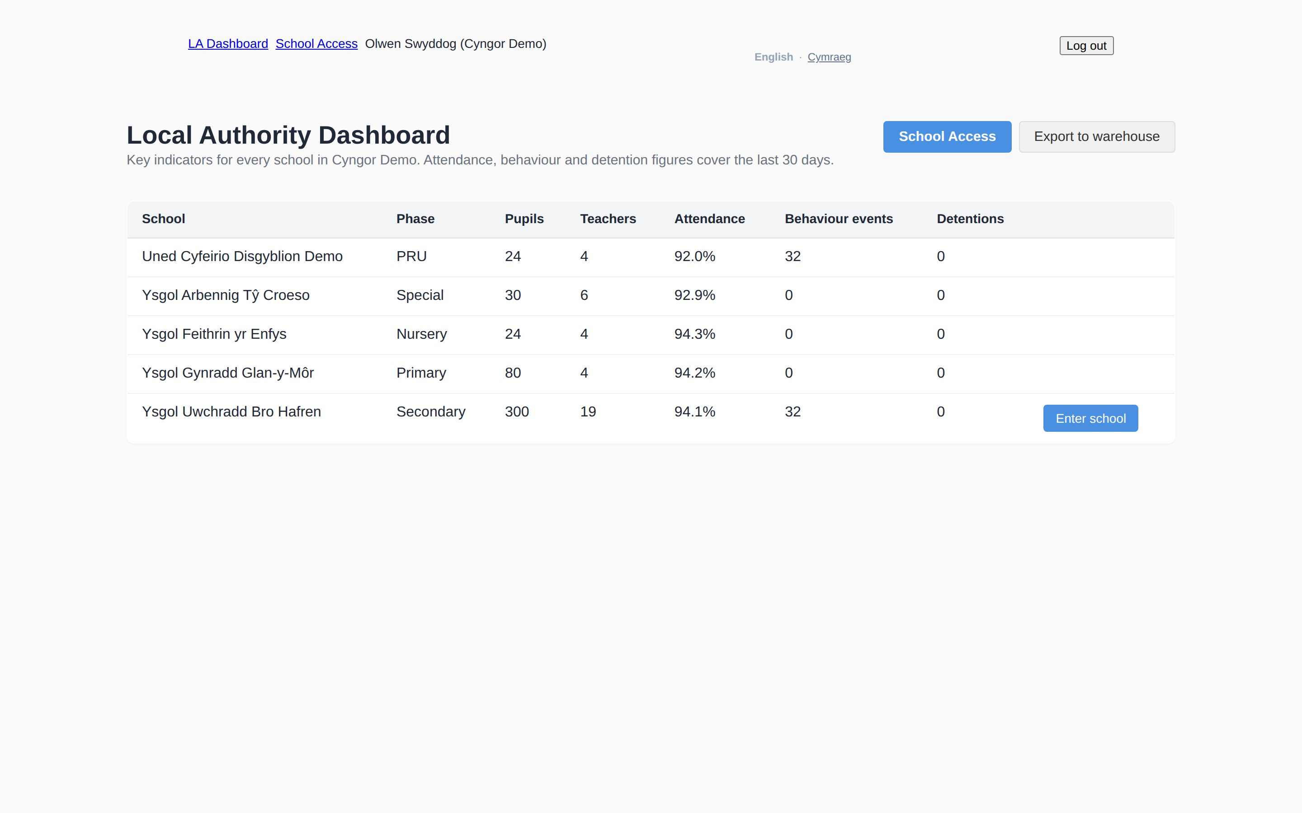This screenshot has height=813, width=1302.
Task: Switch language to Cymraeg
Action: (829, 57)
